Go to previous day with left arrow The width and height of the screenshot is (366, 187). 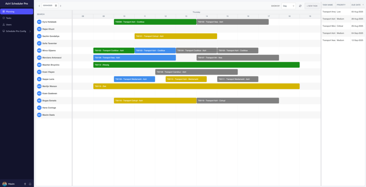point(39,6)
